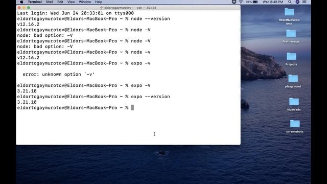Open Spotlight search magnifier icon
This screenshot has width=327, height=184.
click(290, 2)
